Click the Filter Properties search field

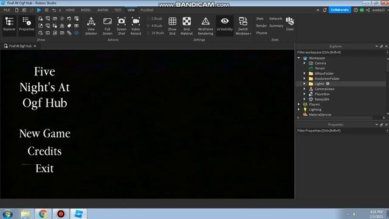tap(341, 131)
